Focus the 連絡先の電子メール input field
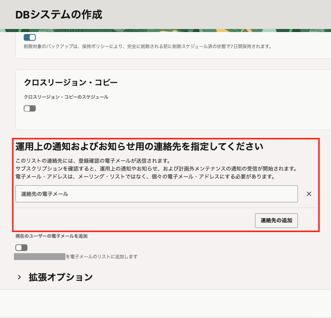 tap(156, 194)
